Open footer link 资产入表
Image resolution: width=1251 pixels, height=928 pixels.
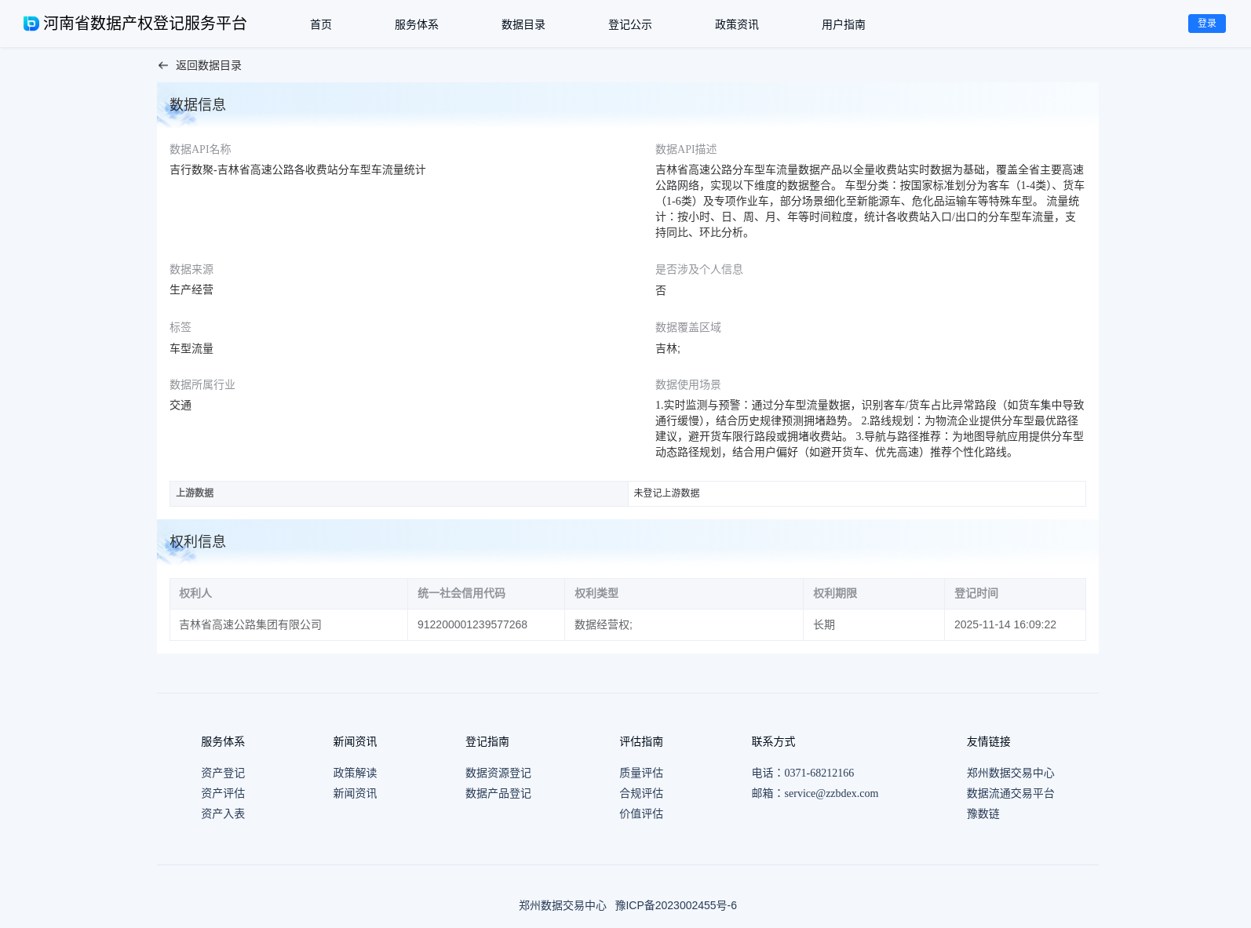pos(223,813)
